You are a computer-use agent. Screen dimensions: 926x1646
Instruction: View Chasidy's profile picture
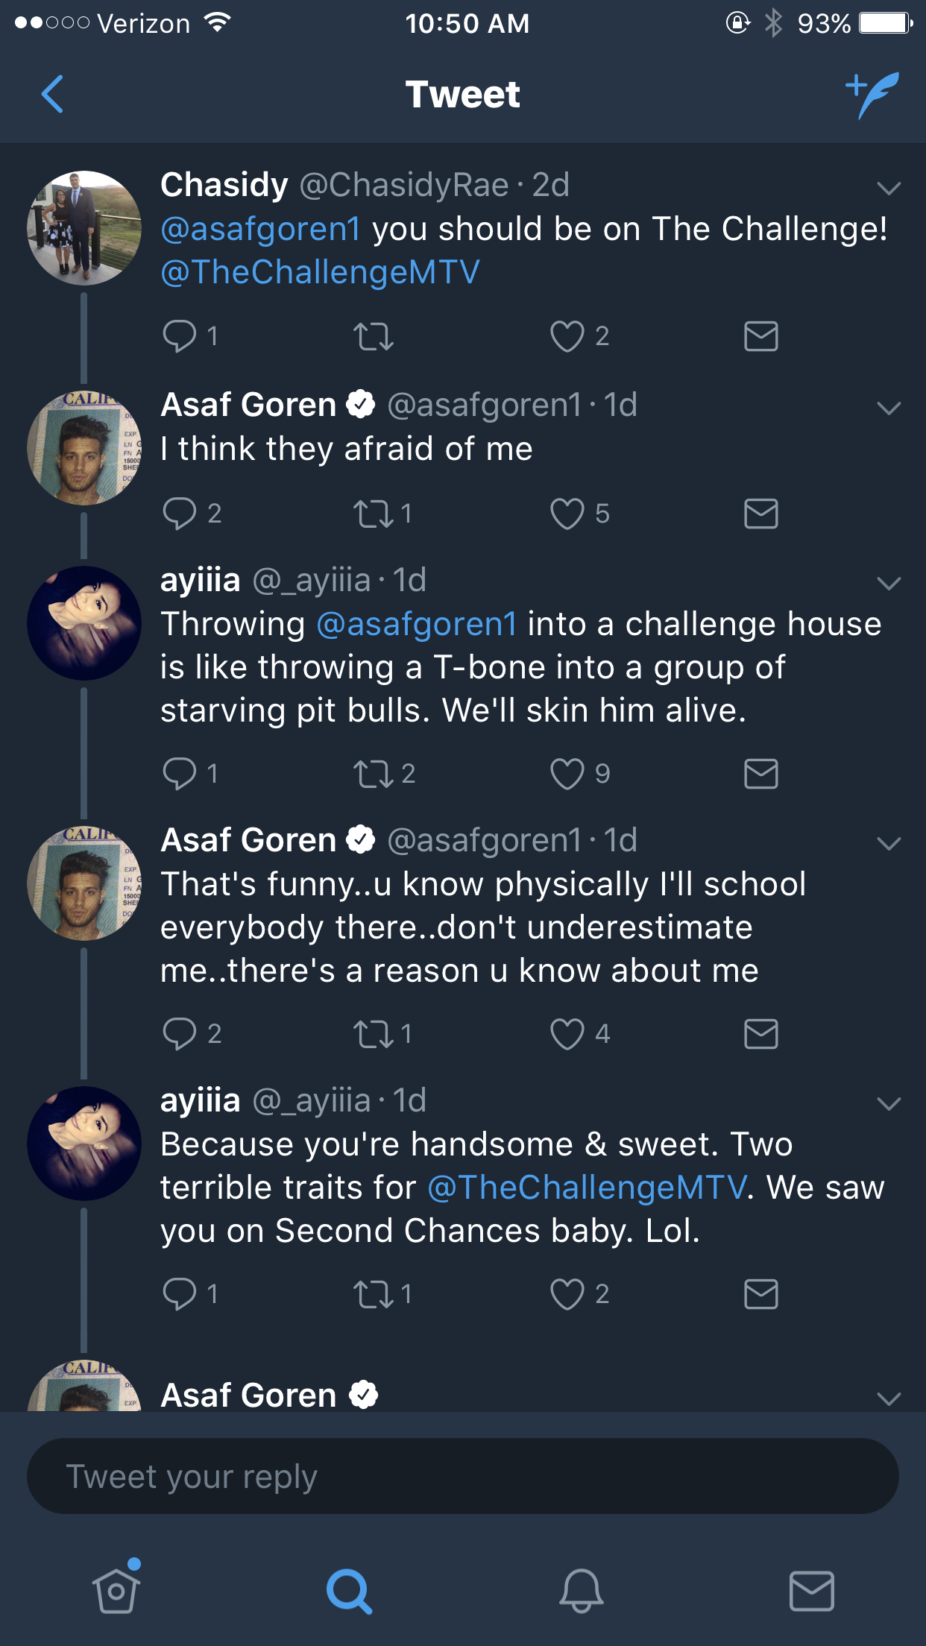[x=84, y=228]
